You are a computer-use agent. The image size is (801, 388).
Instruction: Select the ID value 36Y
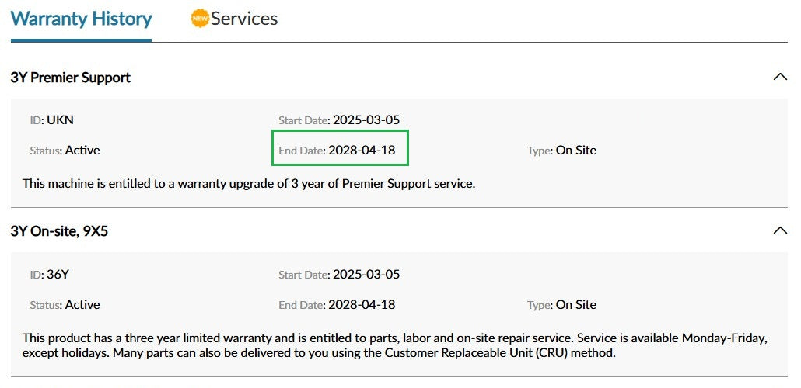coord(58,275)
